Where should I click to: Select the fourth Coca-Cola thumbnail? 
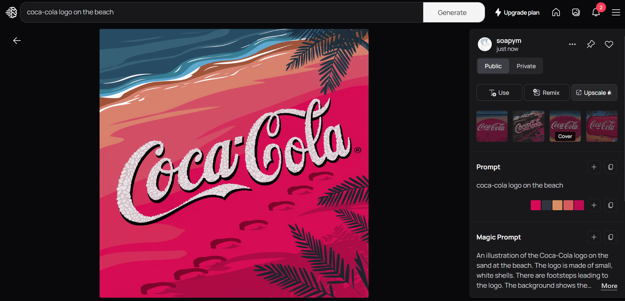pos(602,126)
